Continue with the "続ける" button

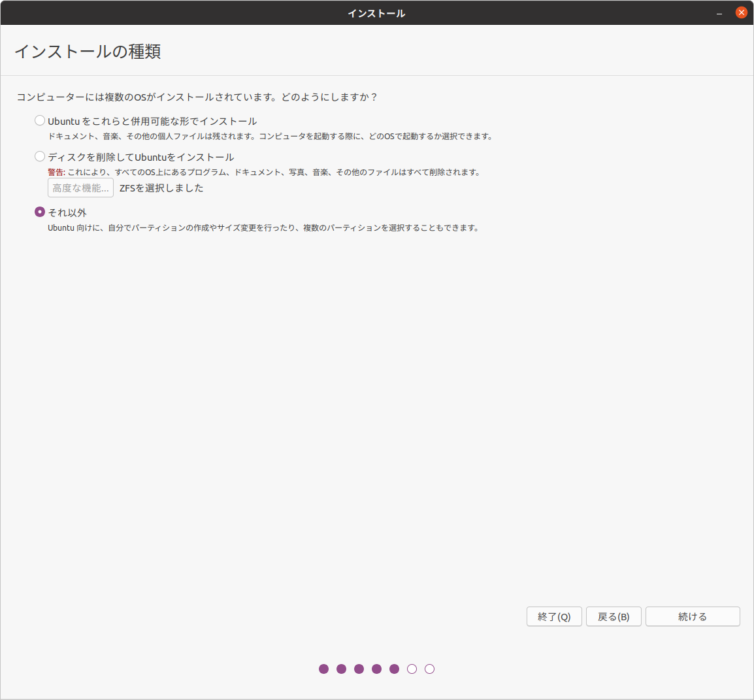click(693, 616)
